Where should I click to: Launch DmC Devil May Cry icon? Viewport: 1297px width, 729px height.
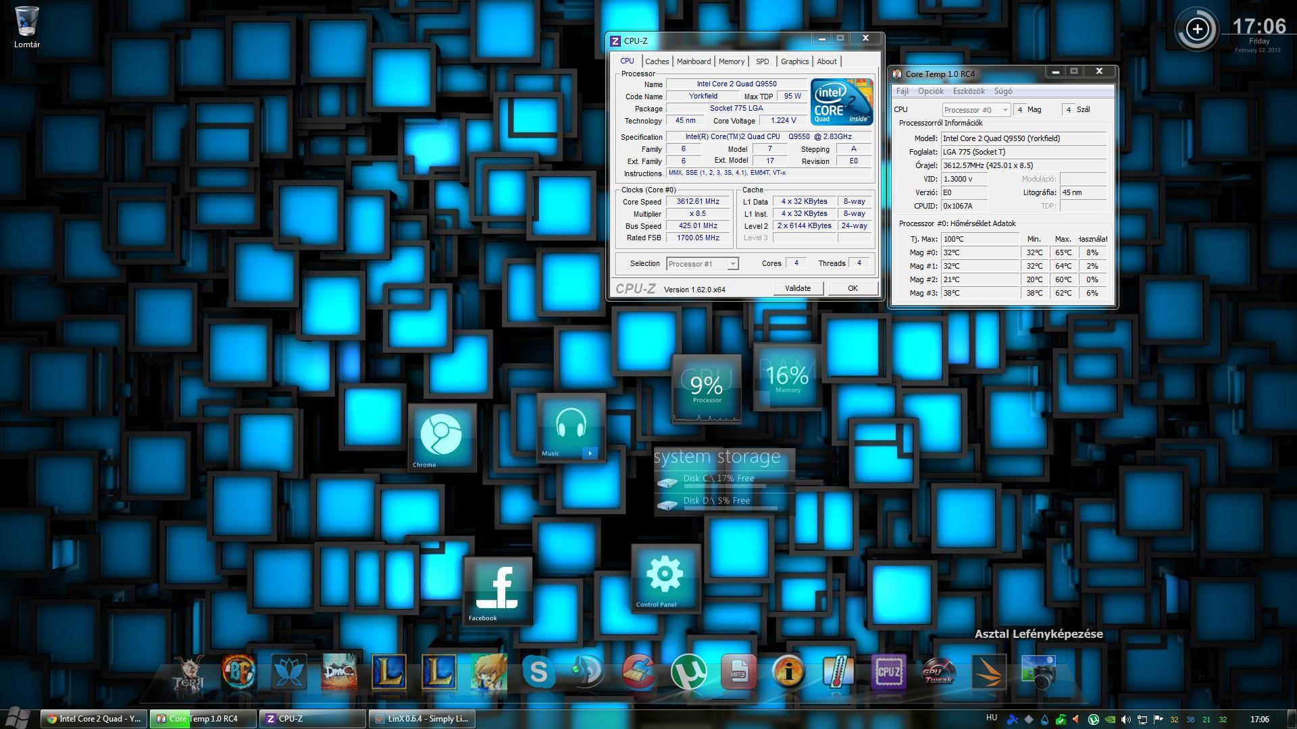(338, 672)
